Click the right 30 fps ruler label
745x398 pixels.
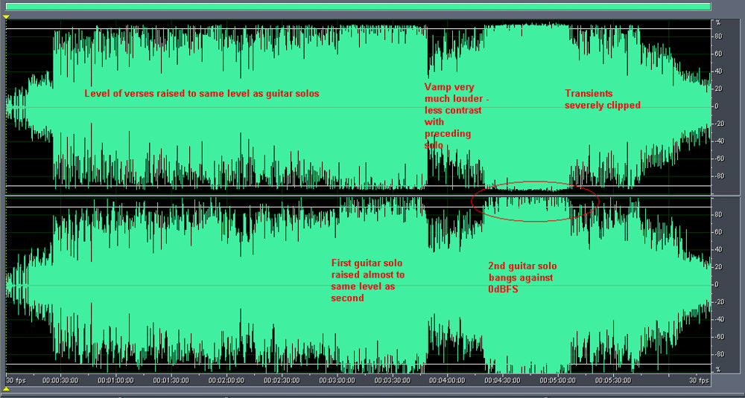[x=699, y=380]
